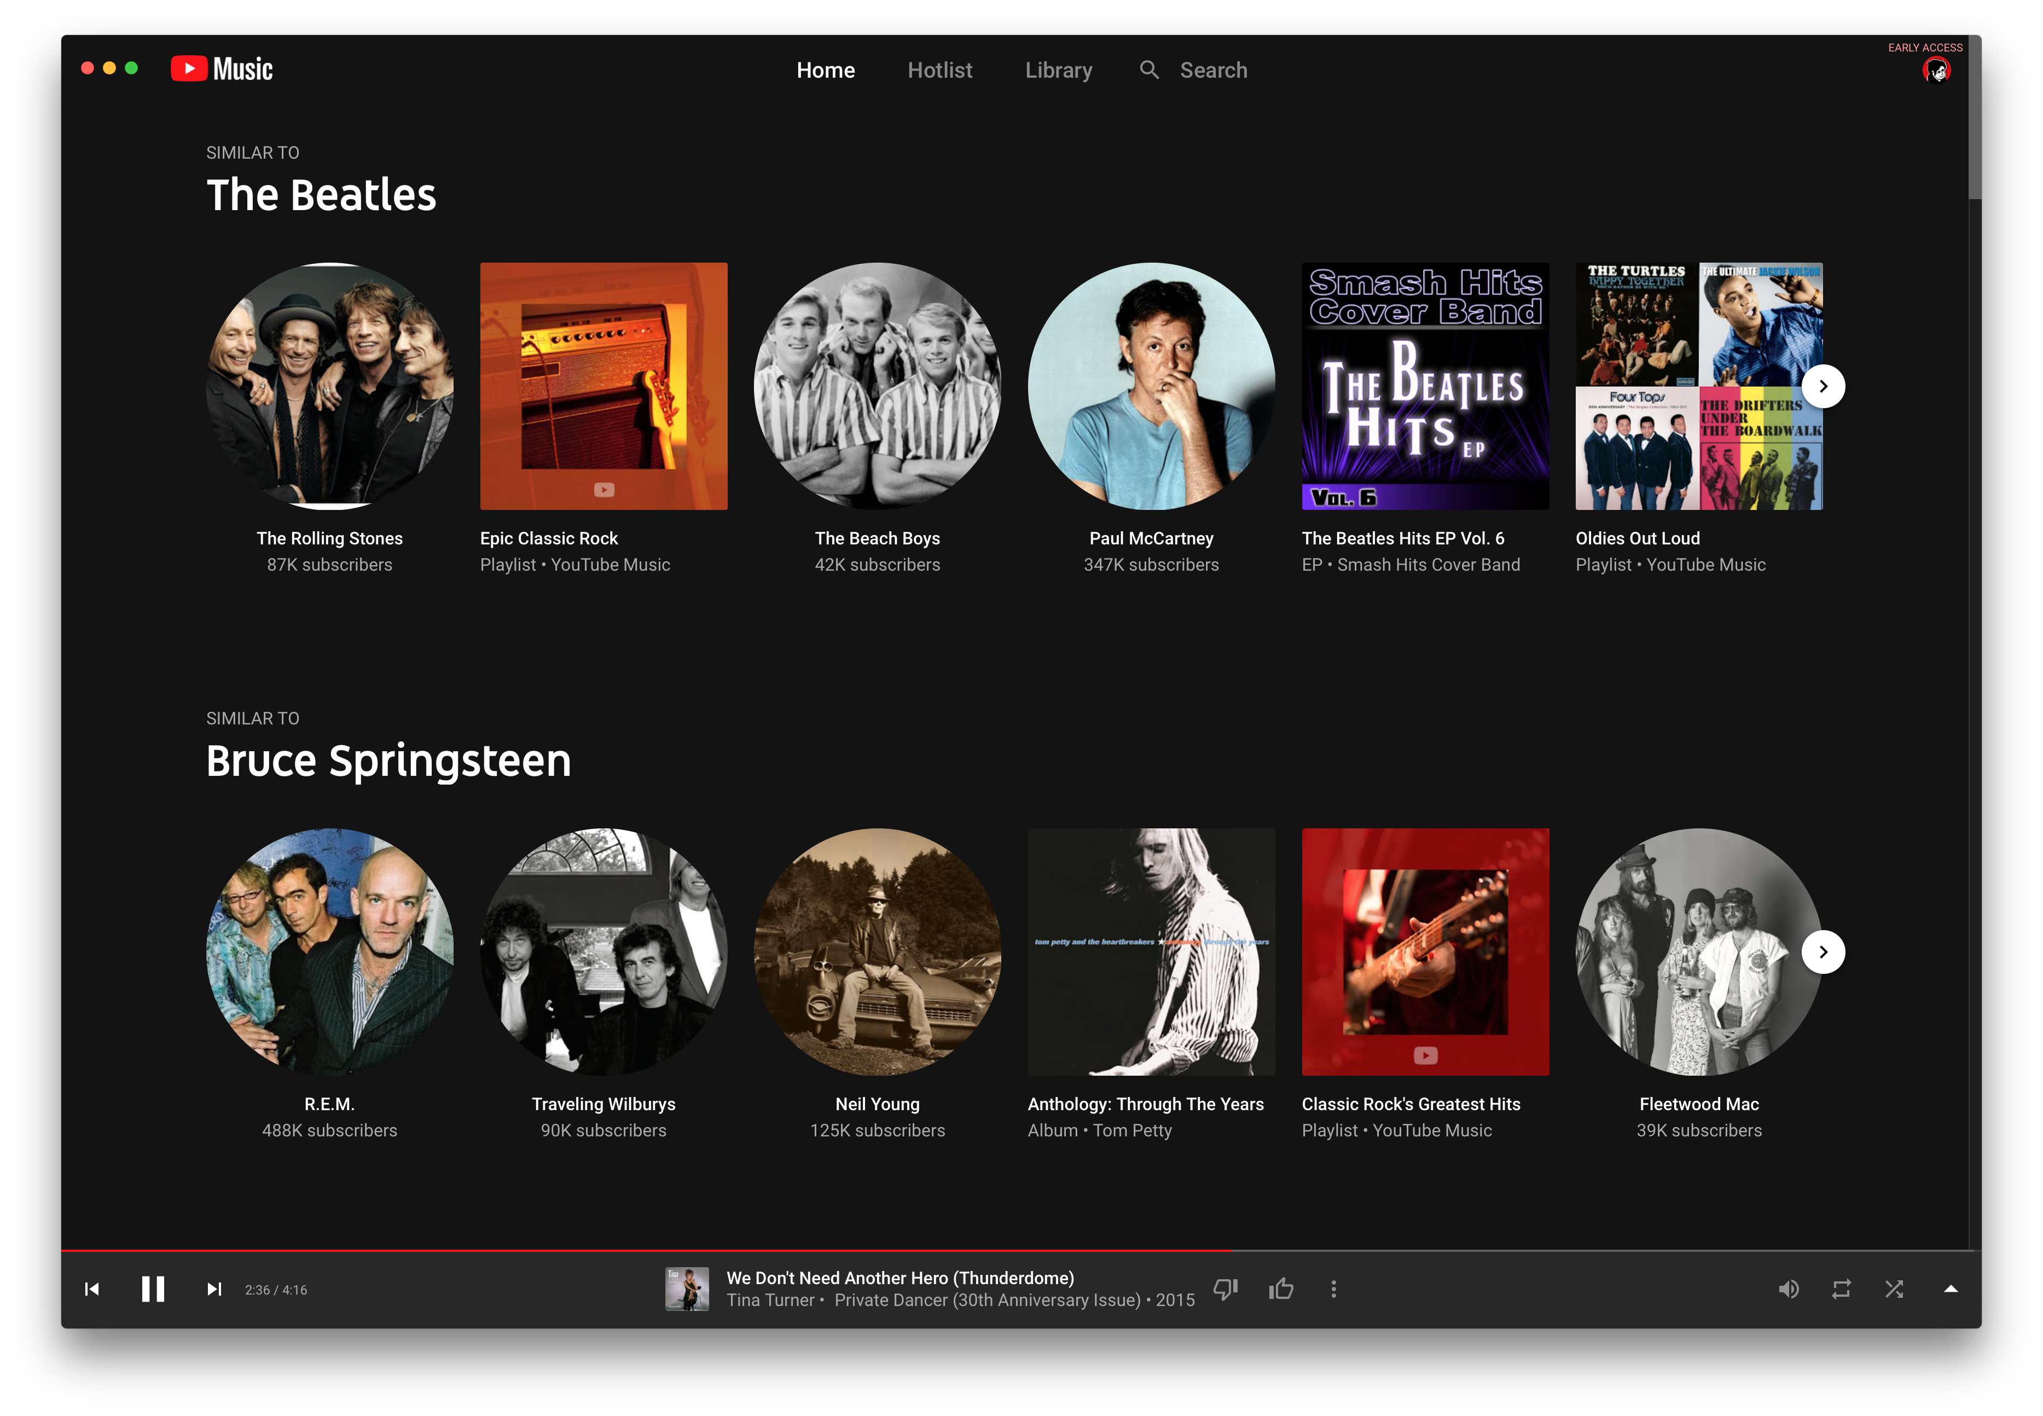Enable shuffle playback

(x=1894, y=1288)
